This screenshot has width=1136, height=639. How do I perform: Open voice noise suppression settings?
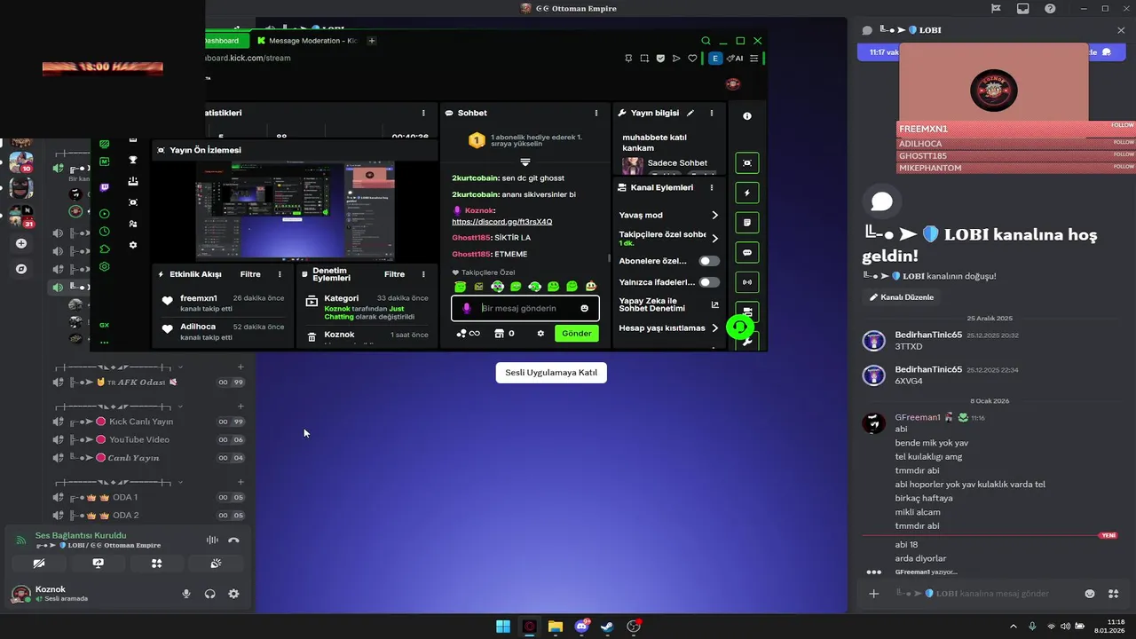click(x=212, y=540)
